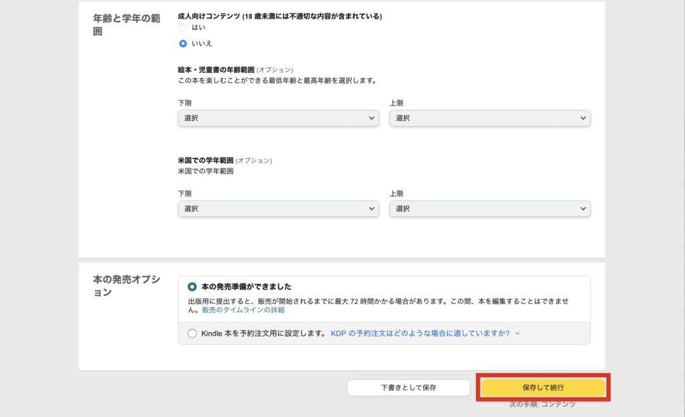The height and width of the screenshot is (417, 685).
Task: Open "販売のタイムラインの詳細" link
Action: tap(243, 310)
